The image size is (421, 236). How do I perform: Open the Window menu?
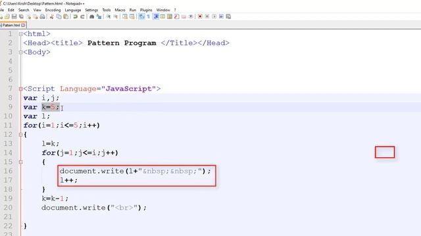coord(163,10)
